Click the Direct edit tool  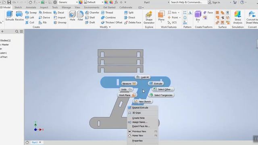(x=129, y=17)
